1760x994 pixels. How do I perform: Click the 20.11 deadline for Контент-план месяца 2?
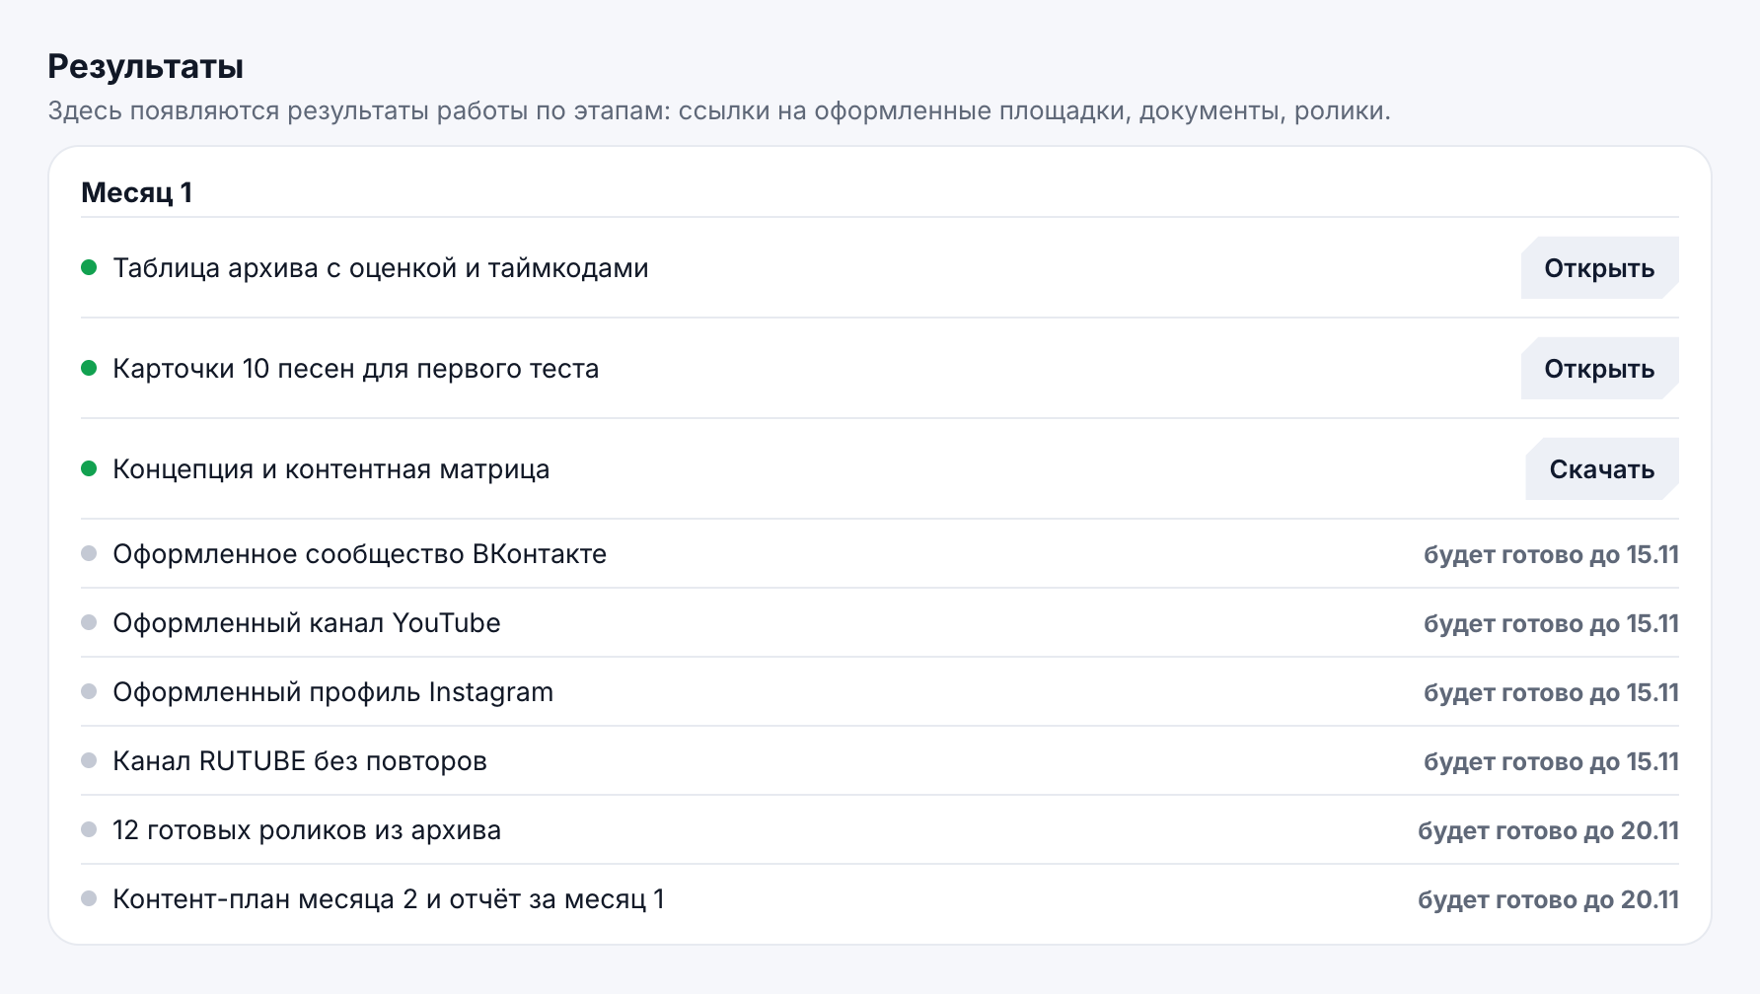[x=1549, y=899]
